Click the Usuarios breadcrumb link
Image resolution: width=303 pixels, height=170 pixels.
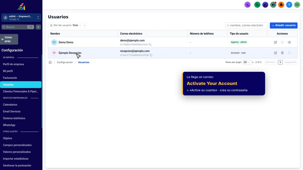(84, 62)
